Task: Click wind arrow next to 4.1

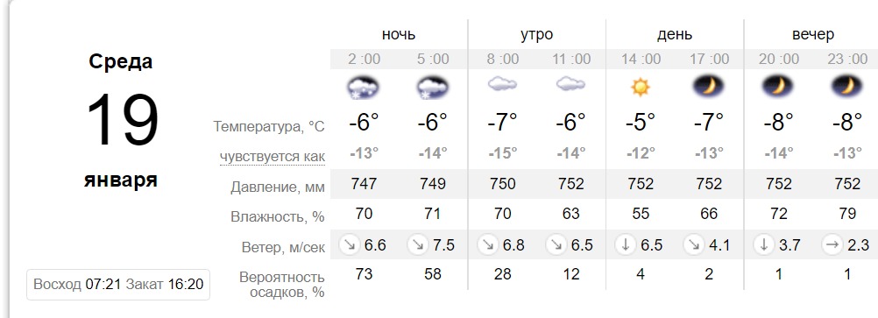Action: pos(695,244)
